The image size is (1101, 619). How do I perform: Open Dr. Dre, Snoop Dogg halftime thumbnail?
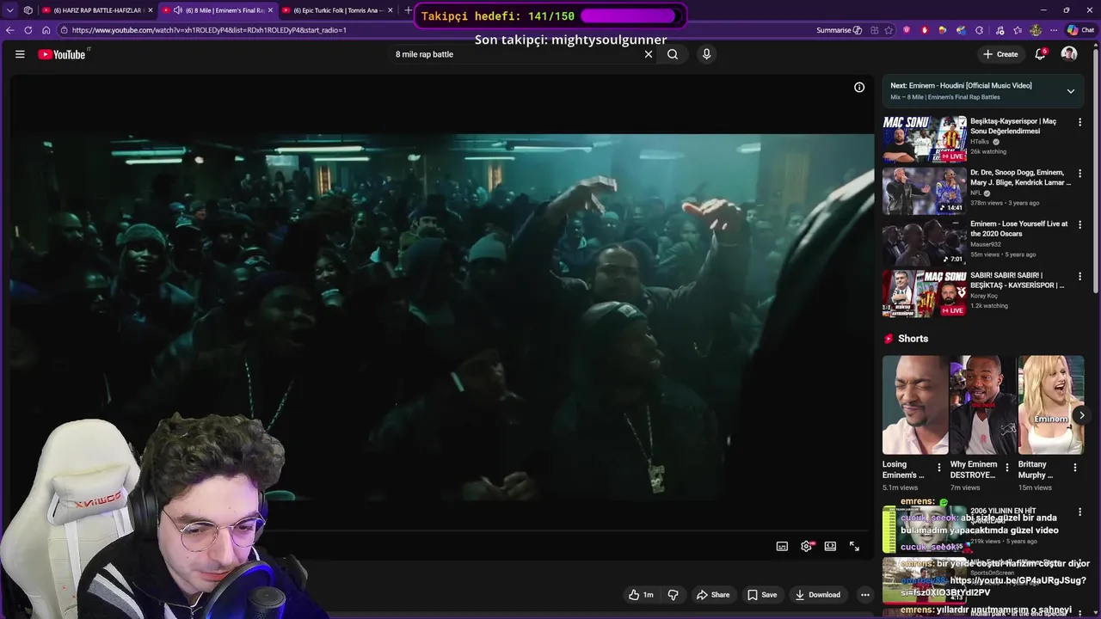tap(924, 191)
